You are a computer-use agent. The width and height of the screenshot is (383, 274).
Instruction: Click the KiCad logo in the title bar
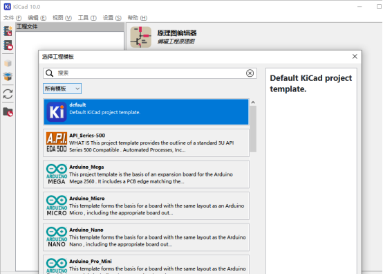8,7
